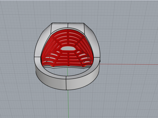Click the red X-axis line in viewport
Screen dimensions: 158x118
tap(129, 64)
